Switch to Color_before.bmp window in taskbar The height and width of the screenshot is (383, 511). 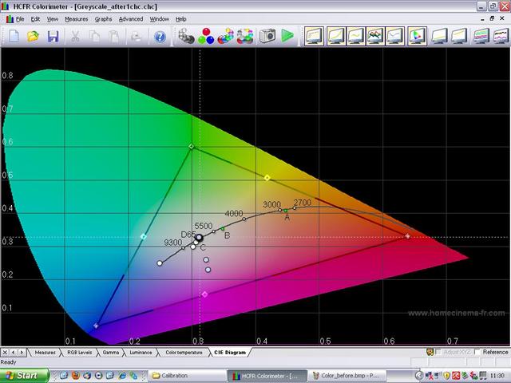click(x=349, y=376)
